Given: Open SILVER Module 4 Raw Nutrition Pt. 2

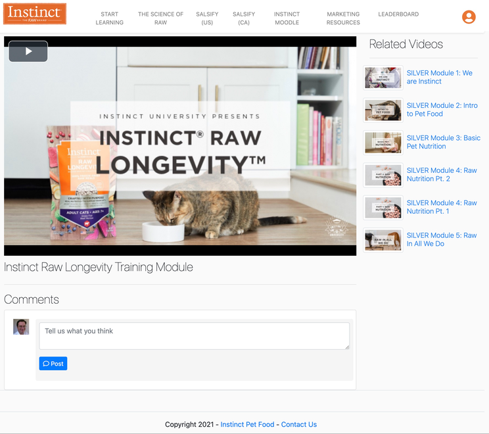Looking at the screenshot, I should click(442, 174).
